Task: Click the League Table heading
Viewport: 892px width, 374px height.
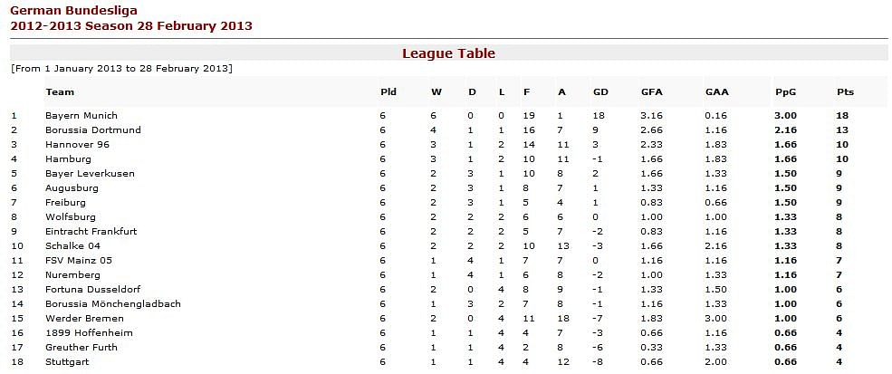Action: (449, 53)
